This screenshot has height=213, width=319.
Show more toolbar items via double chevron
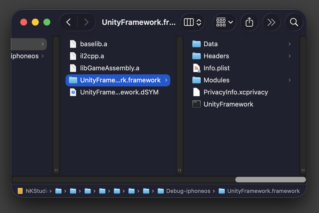pos(271,22)
